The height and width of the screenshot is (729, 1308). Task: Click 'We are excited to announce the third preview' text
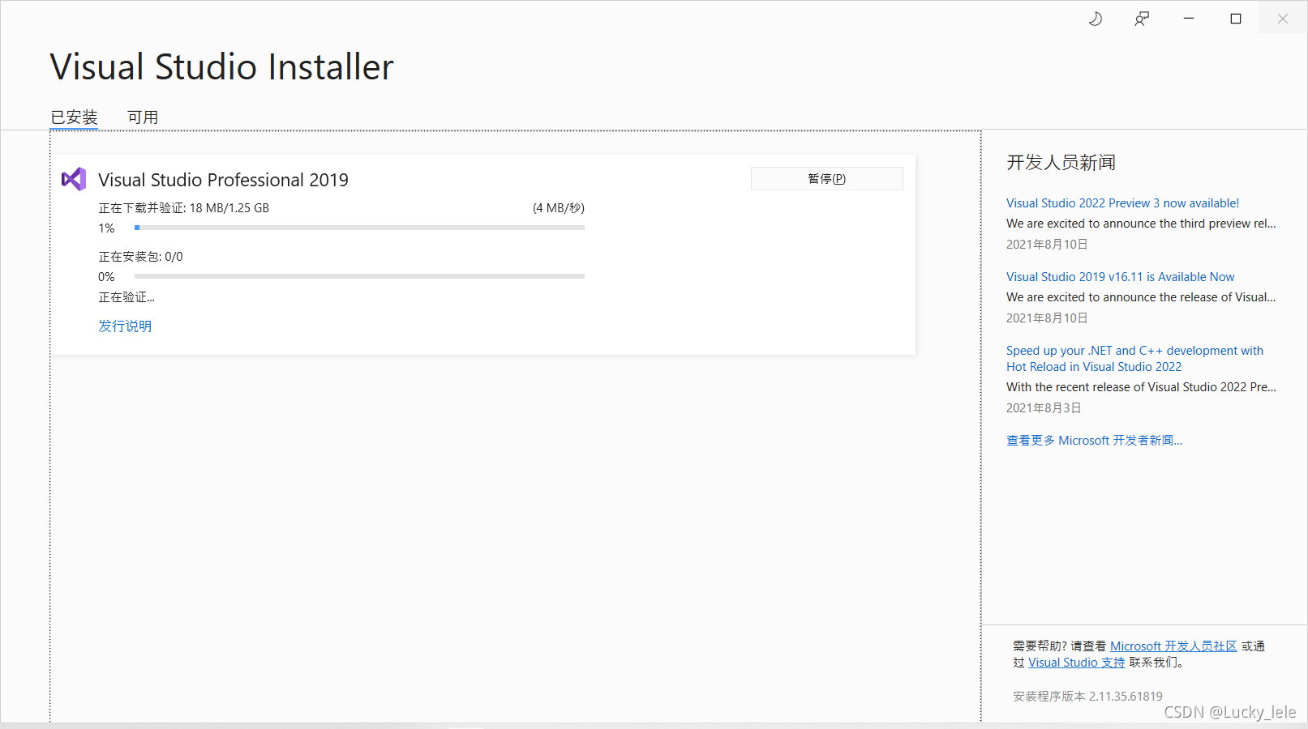1141,224
